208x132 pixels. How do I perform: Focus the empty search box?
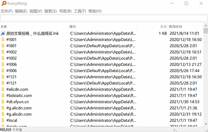point(104,18)
